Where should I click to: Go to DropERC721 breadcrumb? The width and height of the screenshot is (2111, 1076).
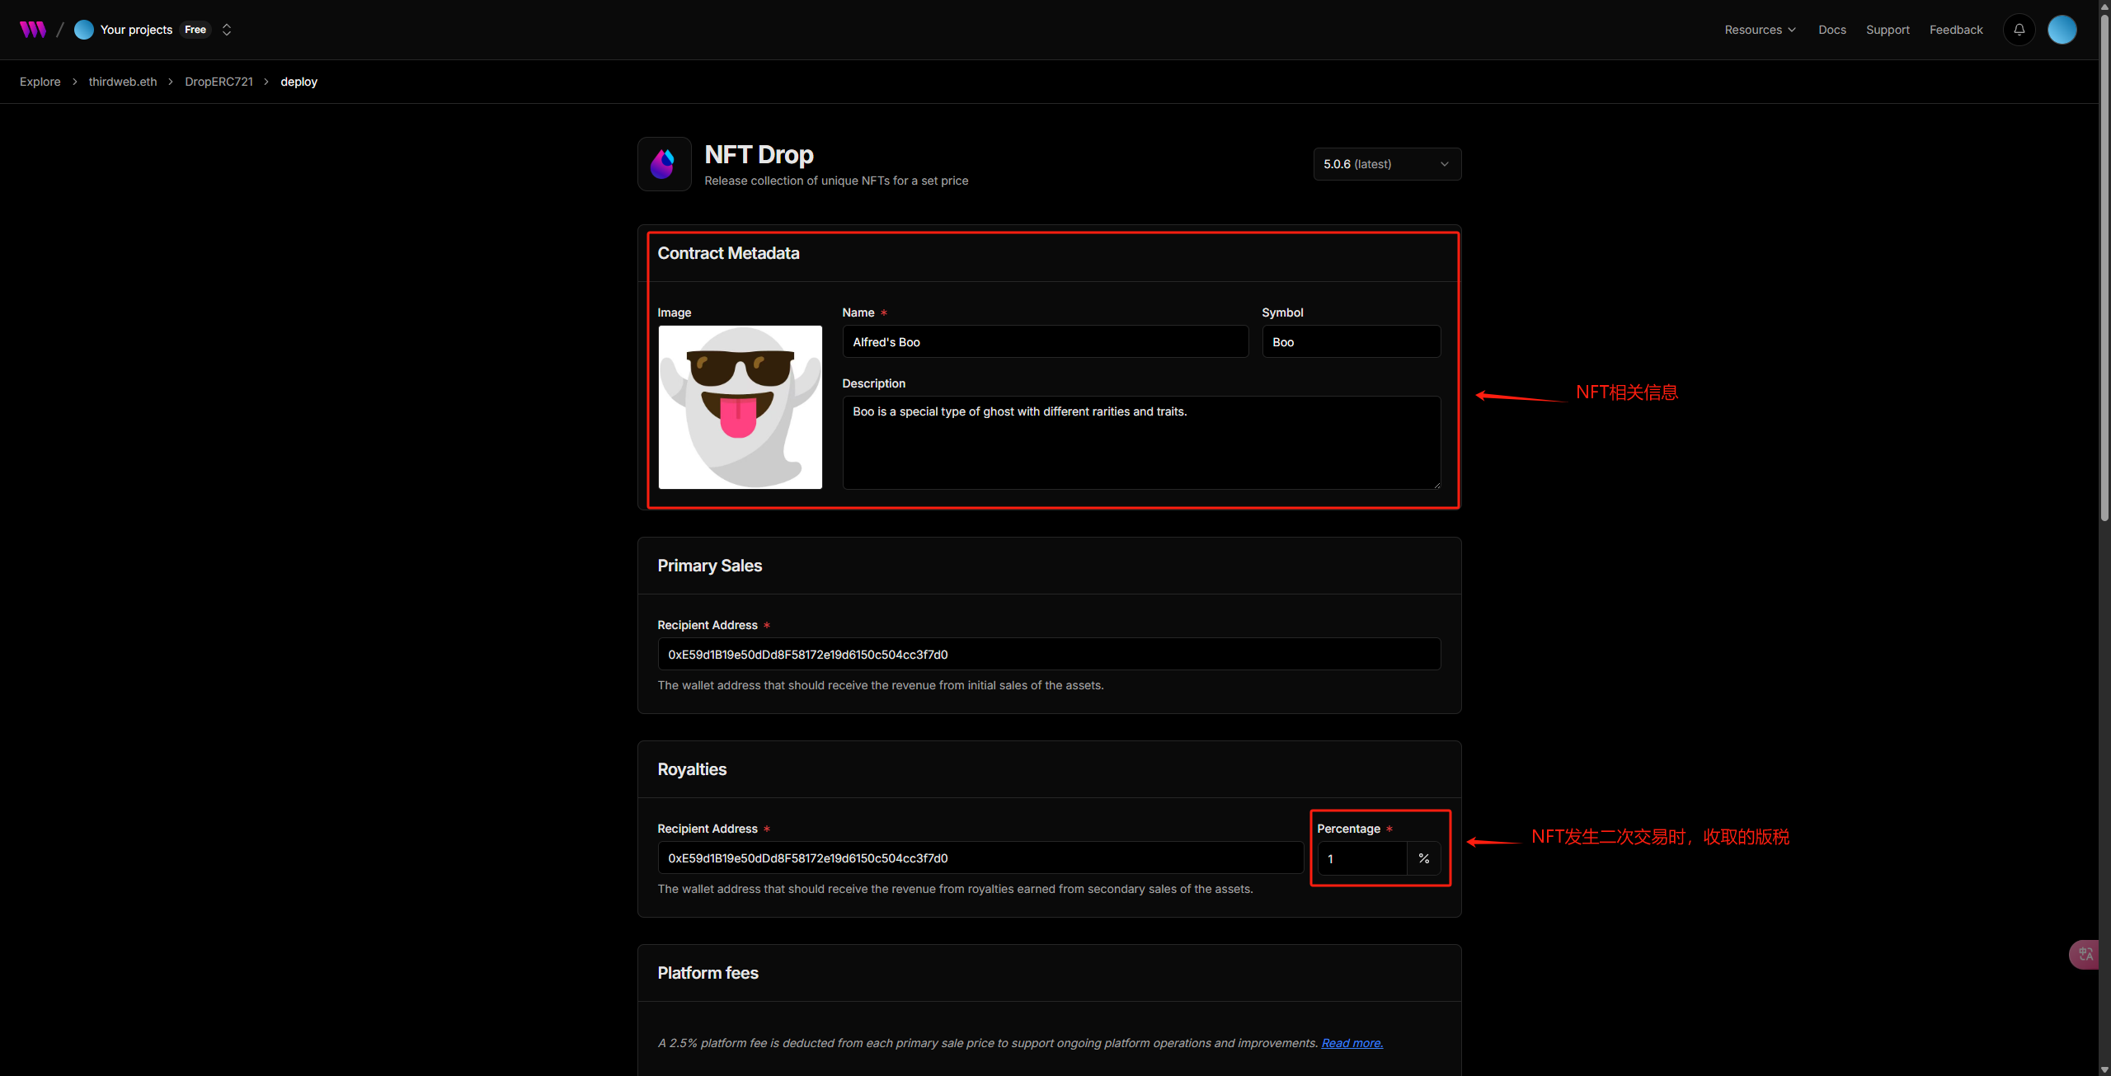tap(219, 82)
